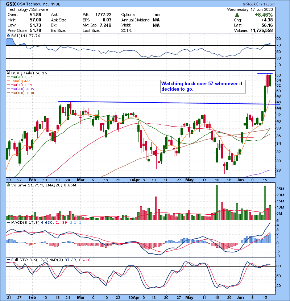Click the volume bars icon beside Volume label
This screenshot has height=301, width=290.
coord(9,185)
